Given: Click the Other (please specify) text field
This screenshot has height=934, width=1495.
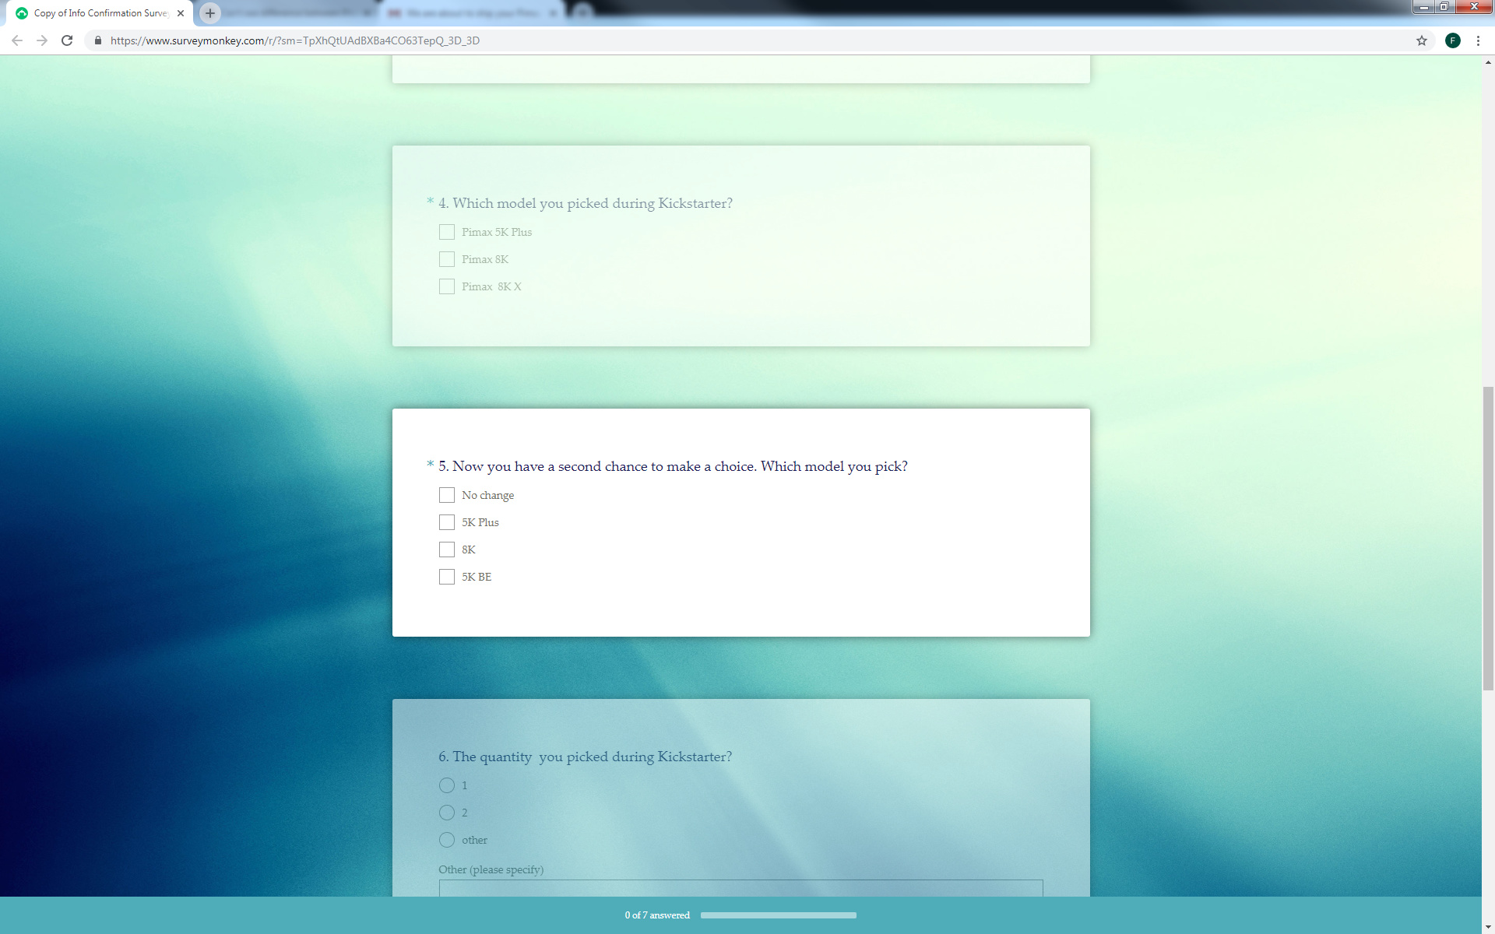Looking at the screenshot, I should point(740,888).
